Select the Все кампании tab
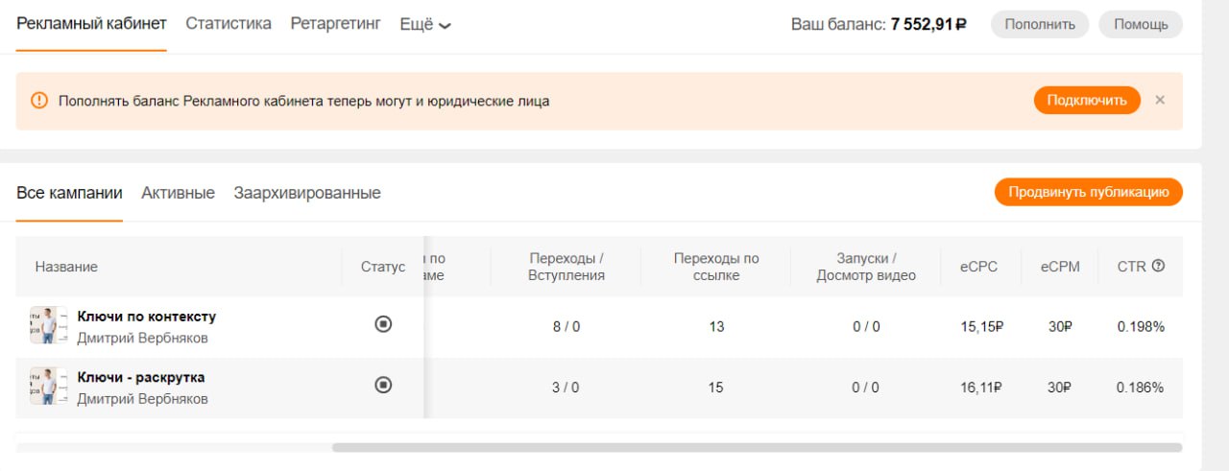 69,193
